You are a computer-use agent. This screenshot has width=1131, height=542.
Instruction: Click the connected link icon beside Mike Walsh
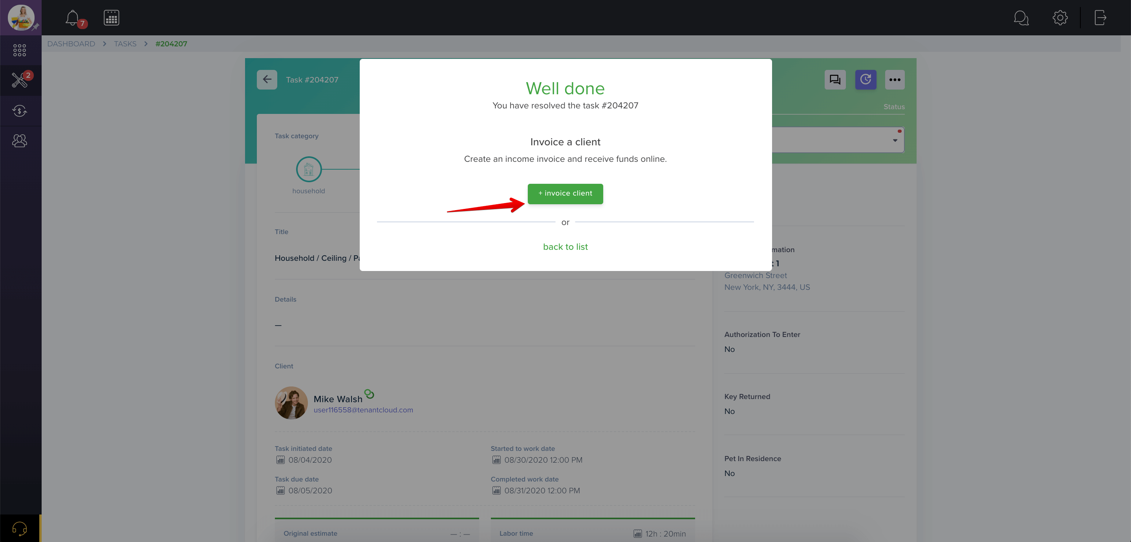[x=369, y=394]
